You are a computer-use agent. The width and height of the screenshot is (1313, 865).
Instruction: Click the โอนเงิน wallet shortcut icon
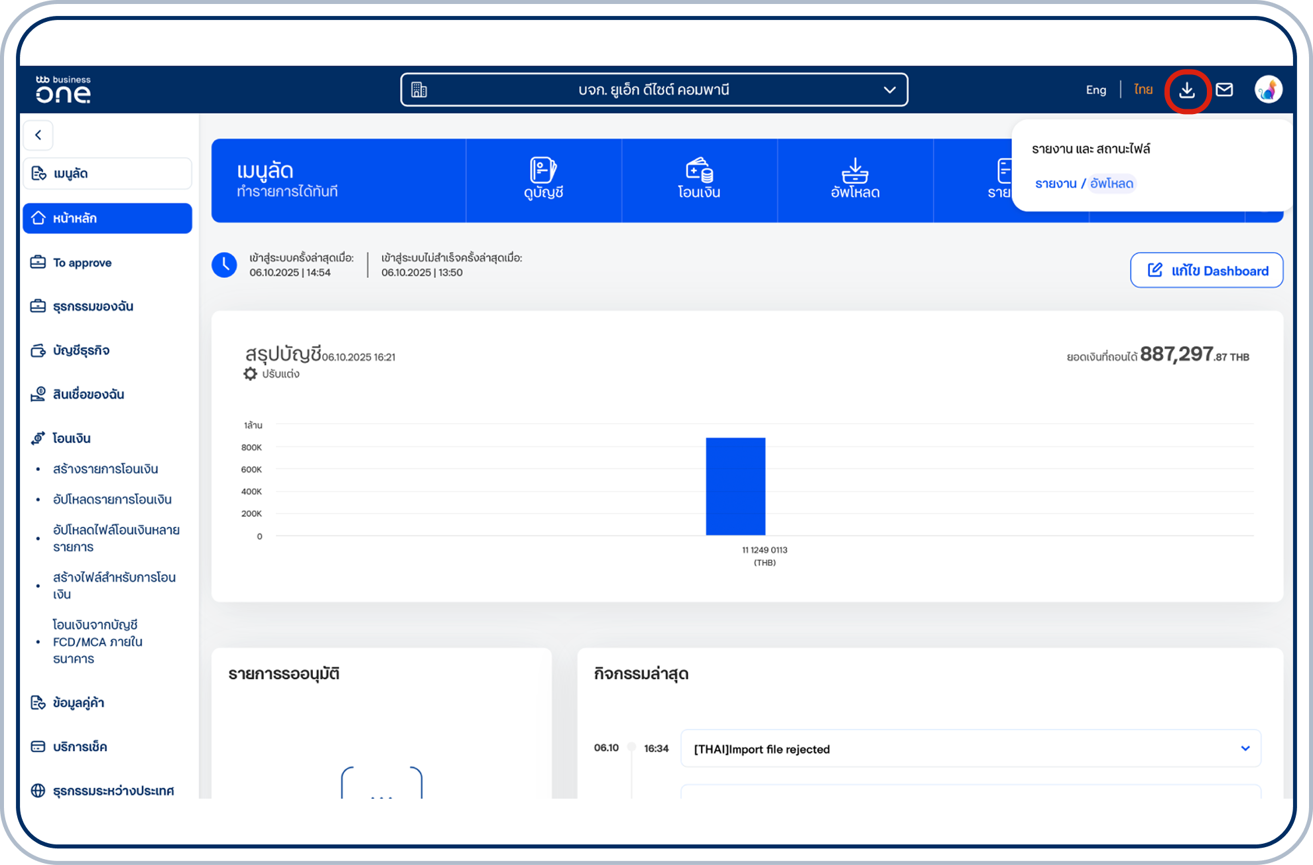(x=699, y=170)
